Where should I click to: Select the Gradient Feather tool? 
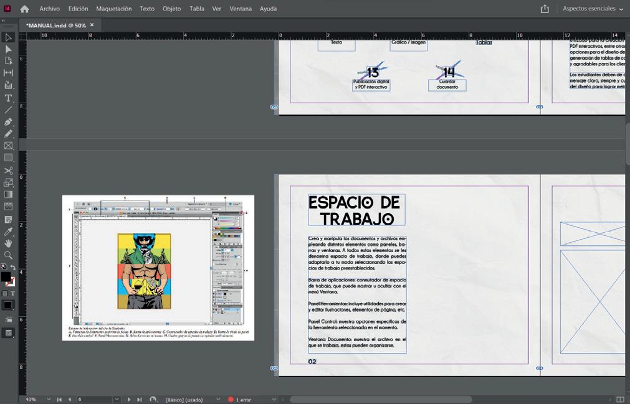(8, 207)
